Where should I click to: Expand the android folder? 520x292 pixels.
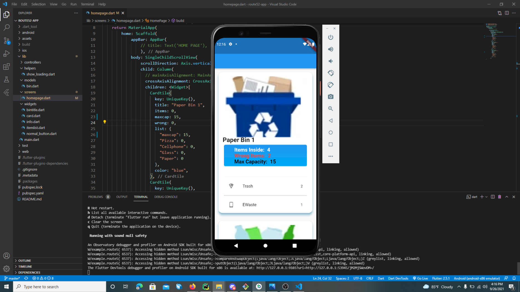[48, 33]
